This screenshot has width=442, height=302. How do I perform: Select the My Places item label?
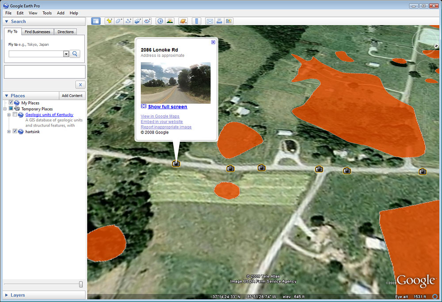30,103
